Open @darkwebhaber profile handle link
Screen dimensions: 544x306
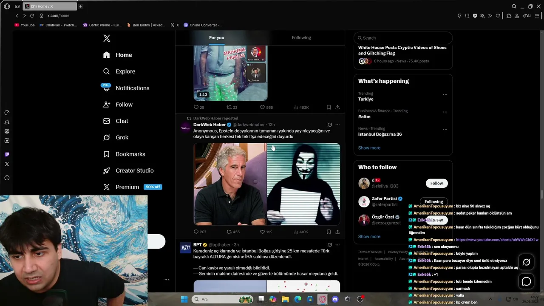click(x=249, y=125)
